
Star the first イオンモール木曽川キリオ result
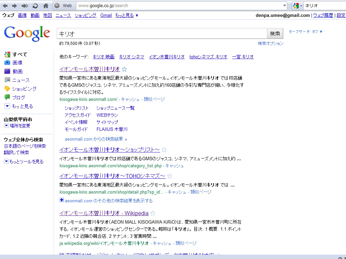tap(124, 69)
